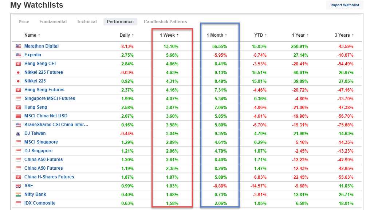Screen dimensions: 378x210
Task: Click the Hong Kong flag beside Hang Seng CEI
Action: coord(18,64)
